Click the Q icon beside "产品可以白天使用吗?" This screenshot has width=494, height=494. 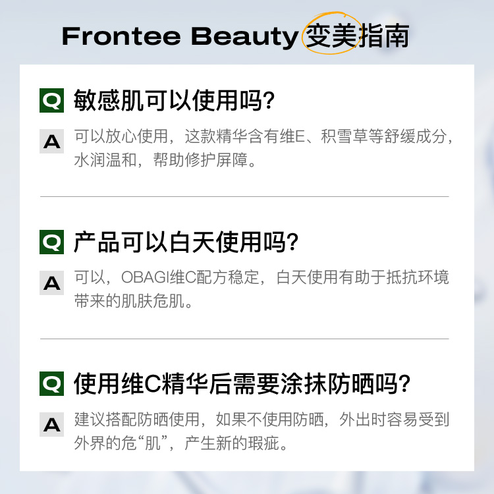[52, 242]
